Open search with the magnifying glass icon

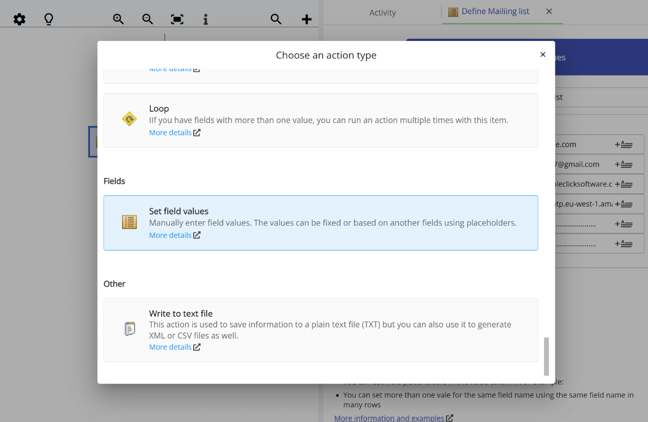point(276,19)
